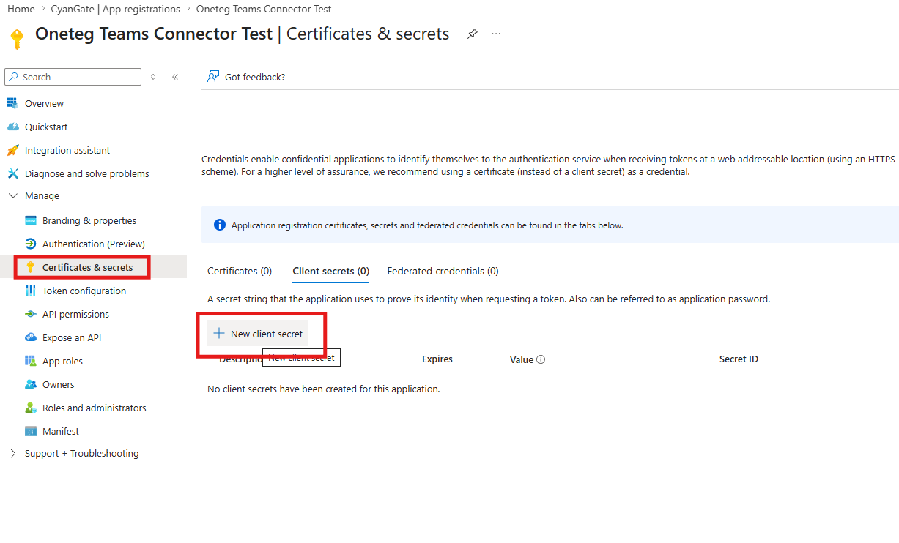Image resolution: width=899 pixels, height=543 pixels.
Task: Click the Overview grid icon
Action: [x=12, y=103]
